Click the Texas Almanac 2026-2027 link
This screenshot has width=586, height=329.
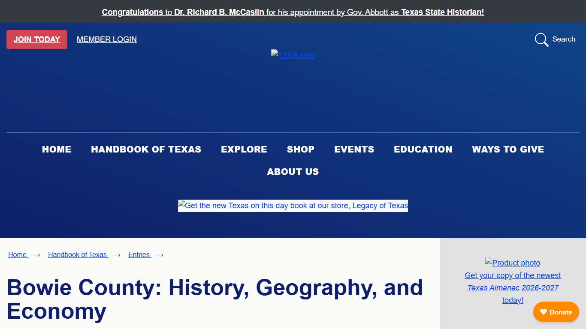513,288
